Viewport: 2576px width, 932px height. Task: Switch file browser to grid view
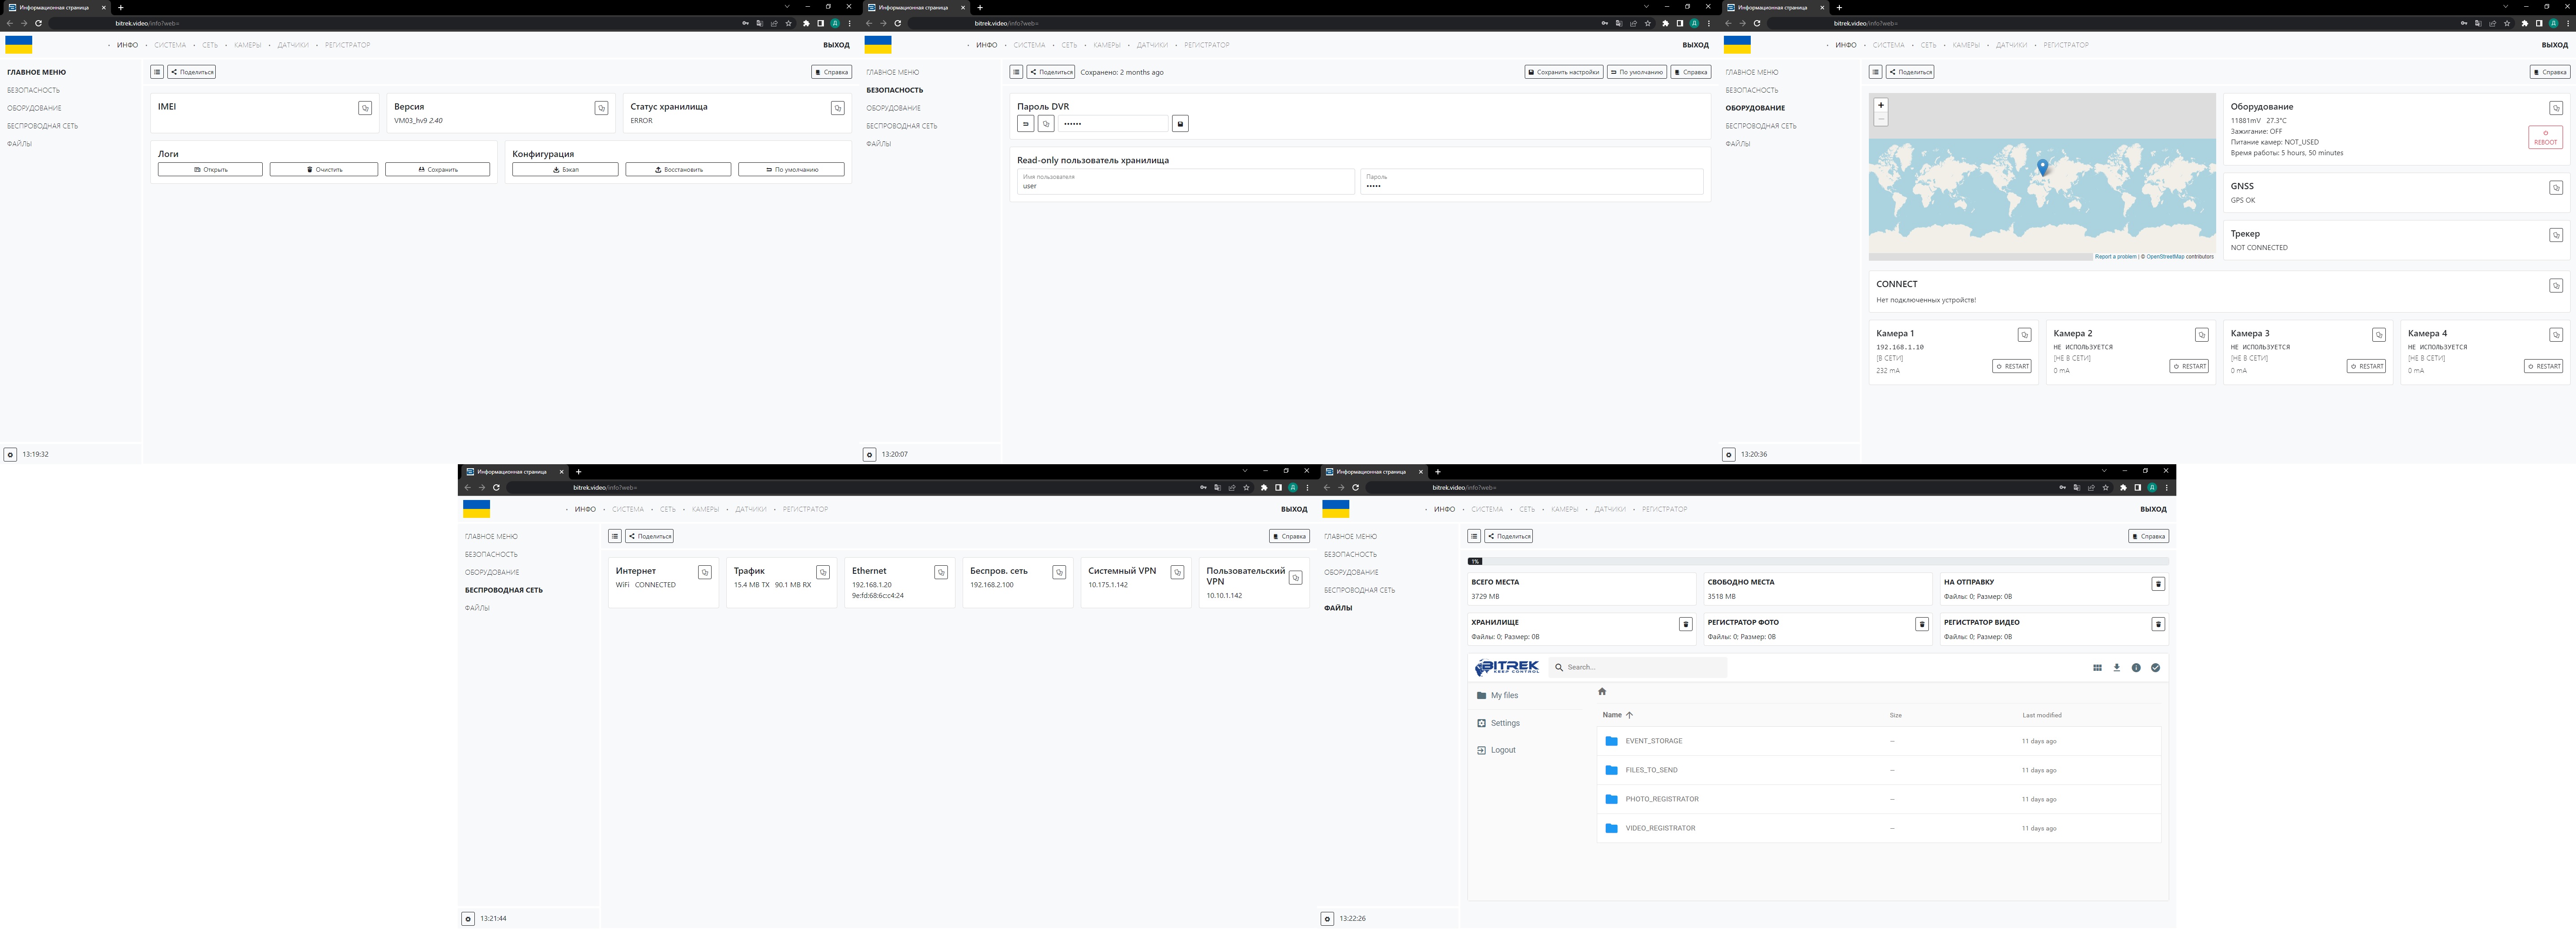pyautogui.click(x=2097, y=667)
